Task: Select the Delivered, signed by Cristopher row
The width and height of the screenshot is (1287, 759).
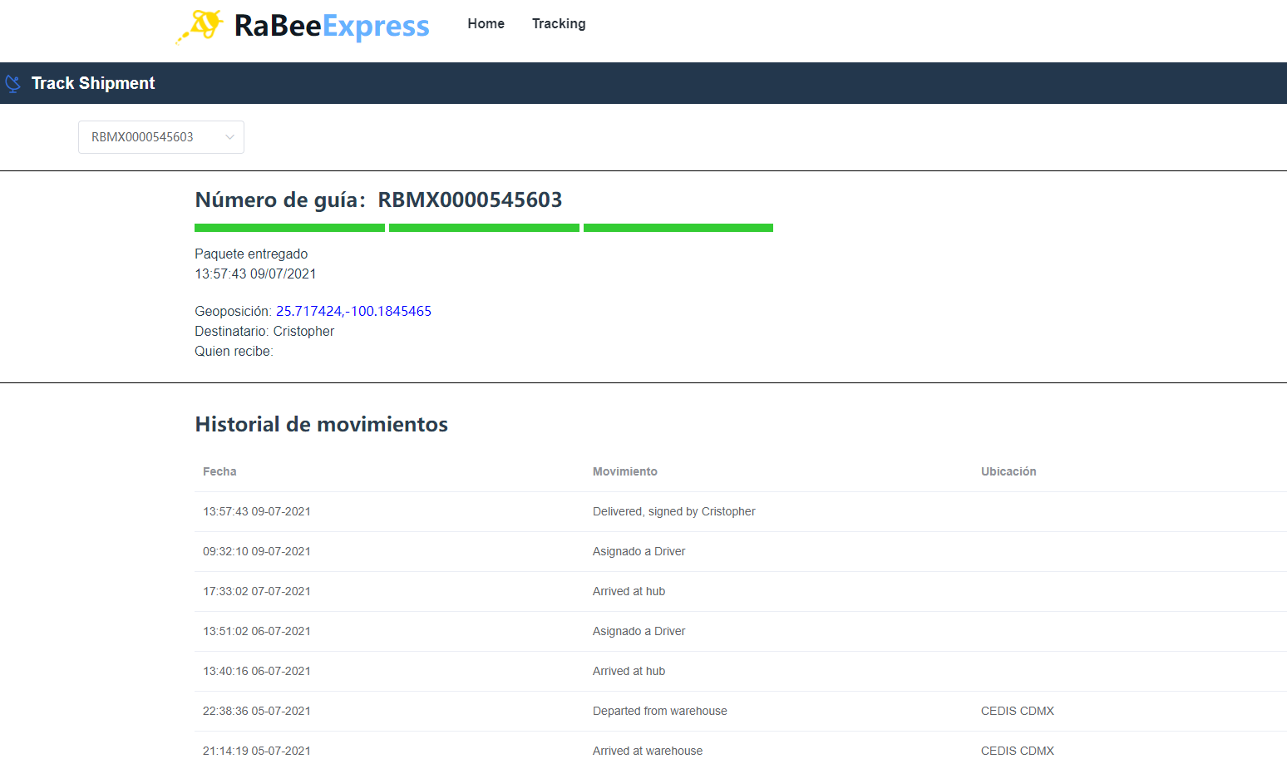Action: click(x=673, y=511)
